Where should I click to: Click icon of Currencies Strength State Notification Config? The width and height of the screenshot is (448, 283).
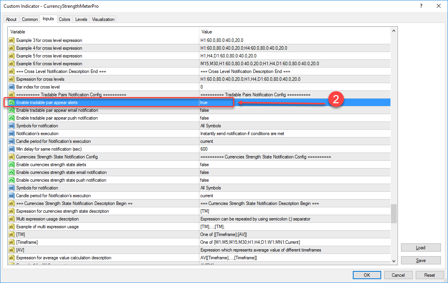11,157
